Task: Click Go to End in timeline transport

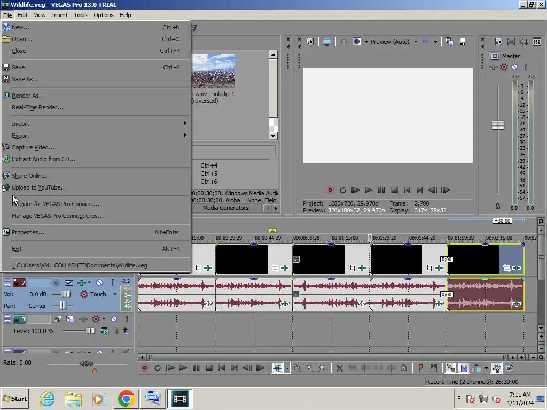Action: [x=235, y=368]
